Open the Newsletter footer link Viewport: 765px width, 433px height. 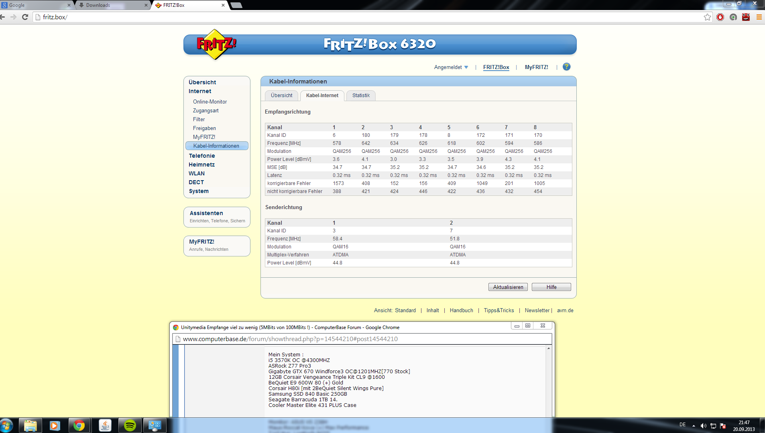pyautogui.click(x=537, y=311)
